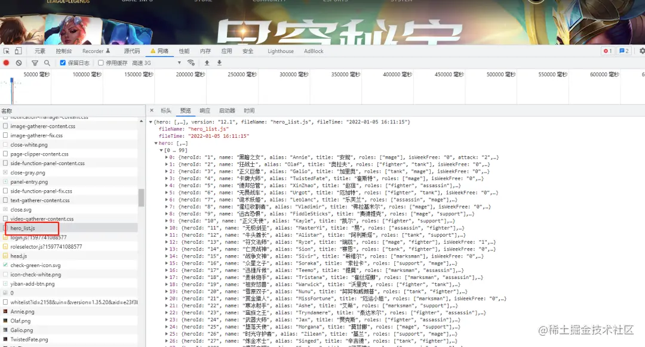Open DevTools settings gear
This screenshot has height=347, width=645.
641,51
